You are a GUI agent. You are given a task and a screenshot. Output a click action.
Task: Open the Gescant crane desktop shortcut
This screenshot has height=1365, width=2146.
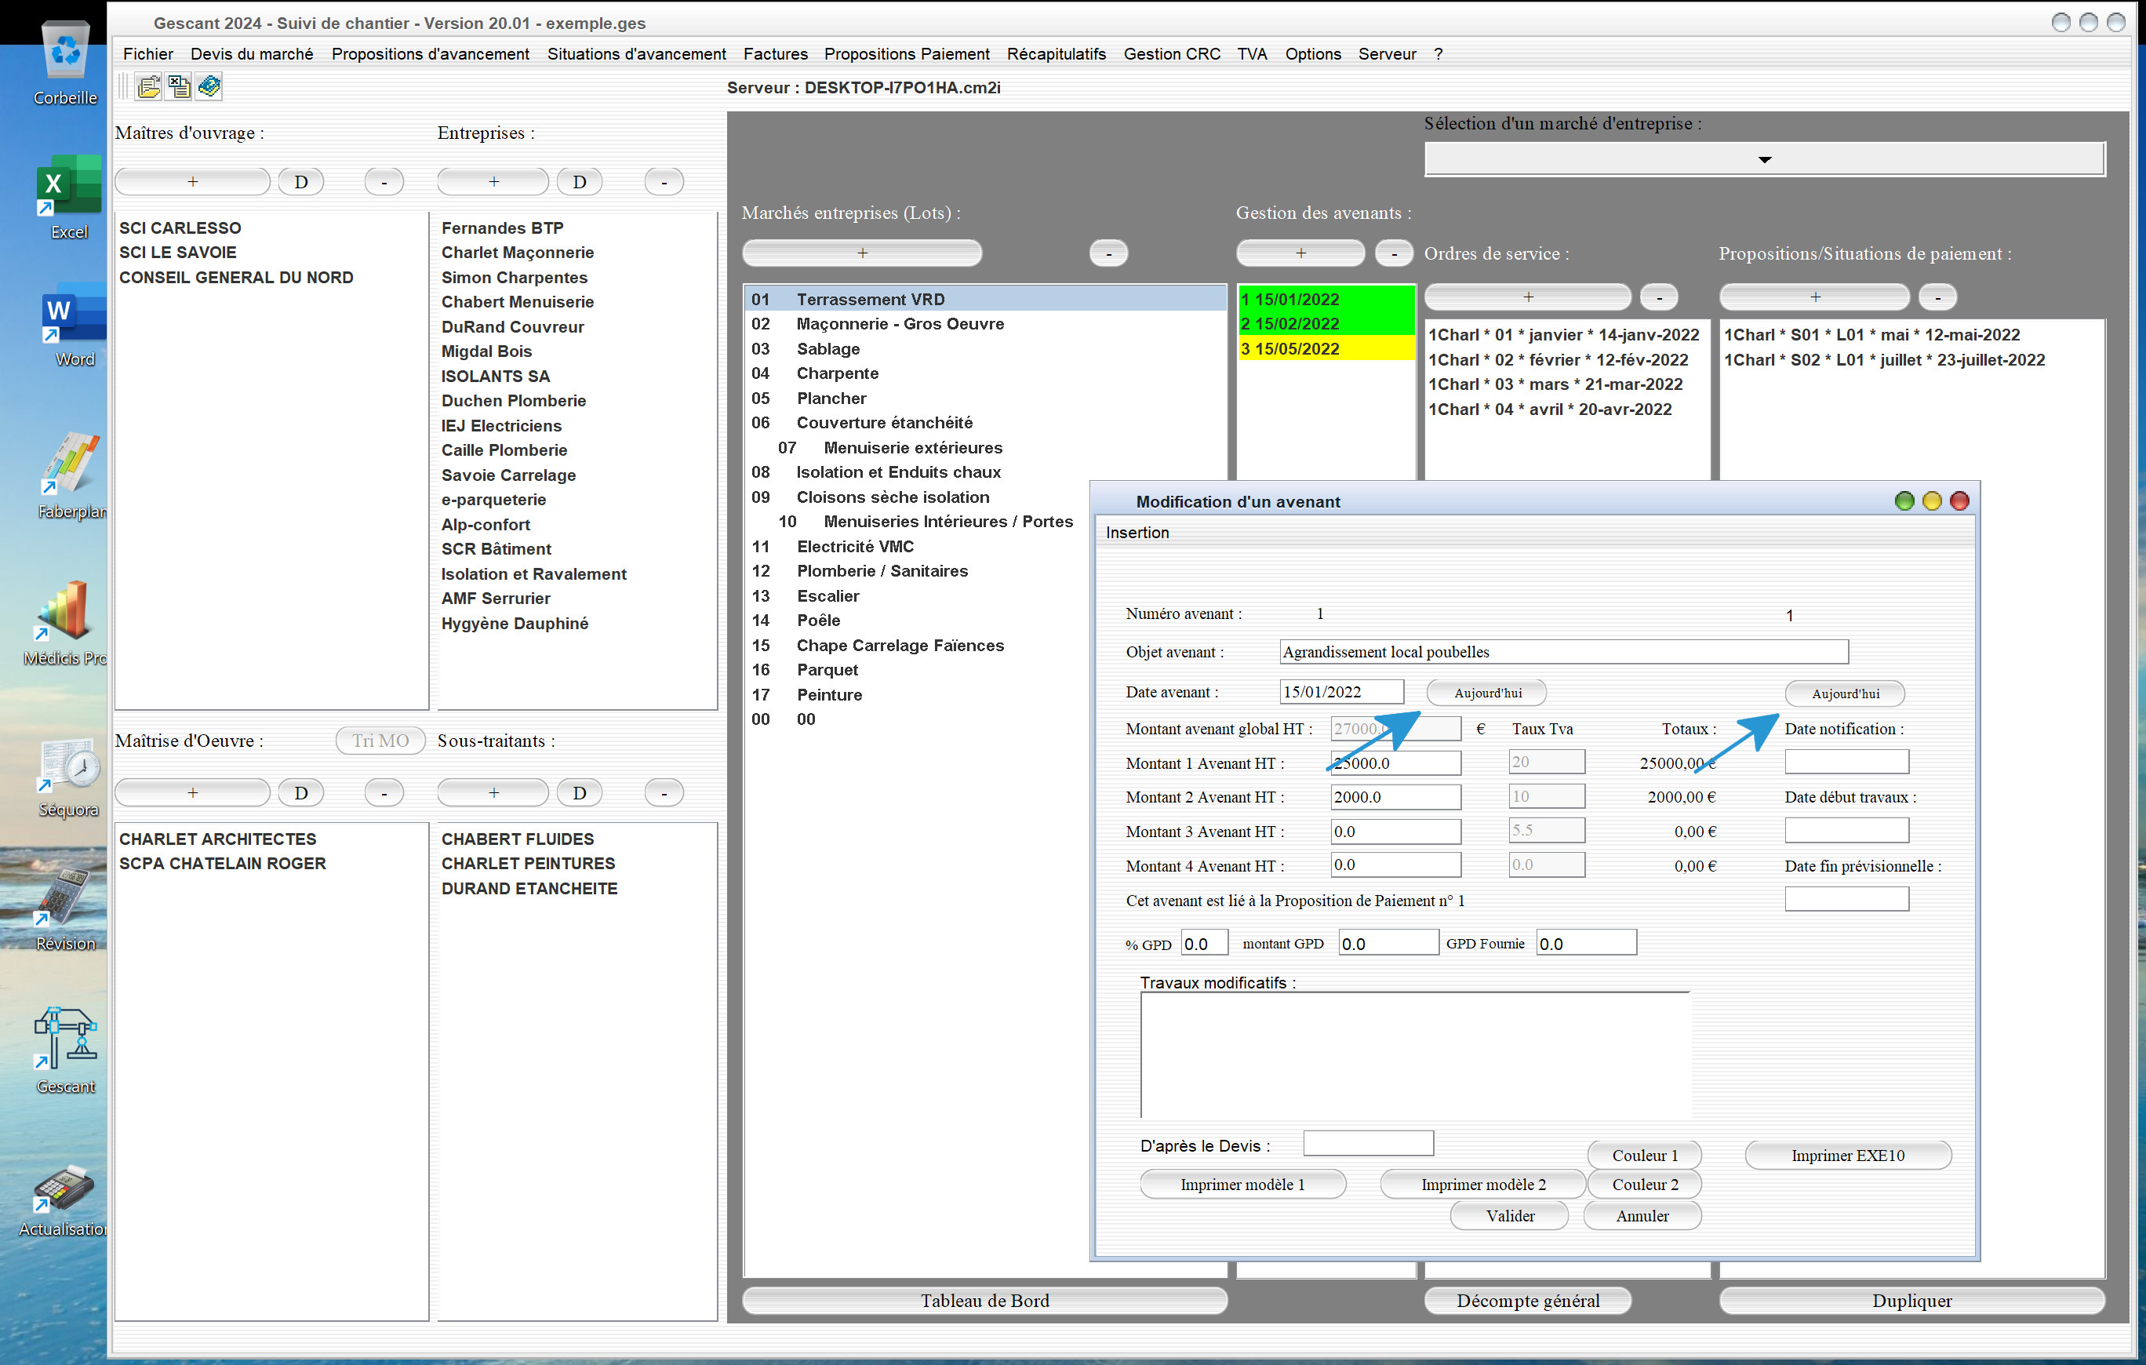[x=65, y=1050]
